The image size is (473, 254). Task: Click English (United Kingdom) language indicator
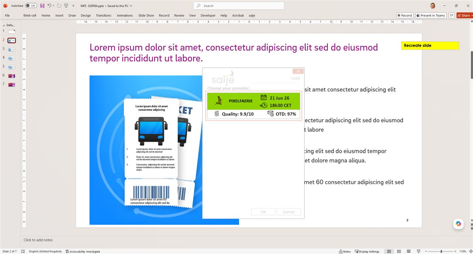[x=45, y=251]
